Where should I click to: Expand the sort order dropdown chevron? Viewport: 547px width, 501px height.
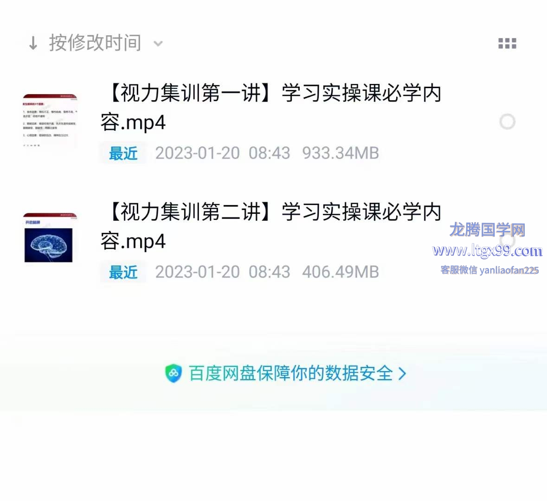click(x=158, y=44)
